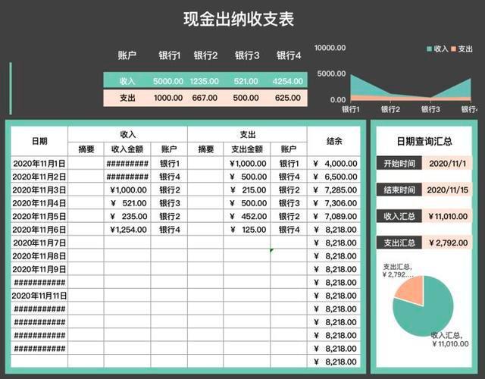Select the 1000.00 expense cell in account summary
Viewport: 485px width, 379px height.
coord(168,98)
